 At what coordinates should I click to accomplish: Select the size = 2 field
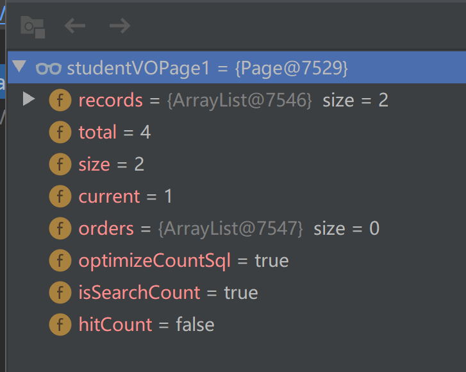point(111,164)
